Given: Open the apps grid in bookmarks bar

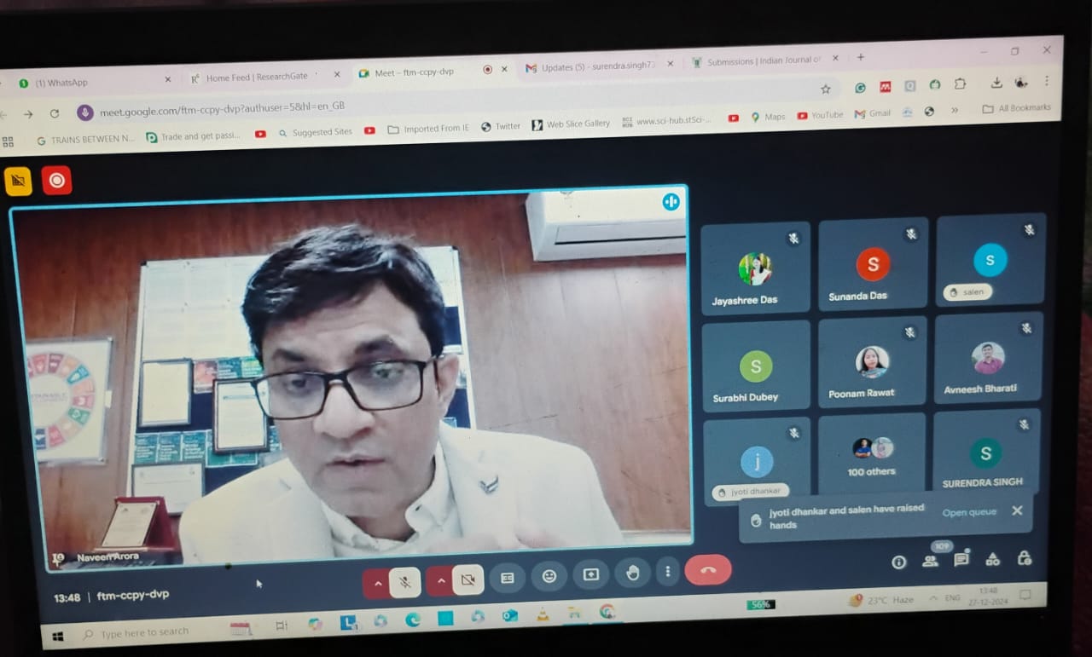Looking at the screenshot, I should pos(8,141).
